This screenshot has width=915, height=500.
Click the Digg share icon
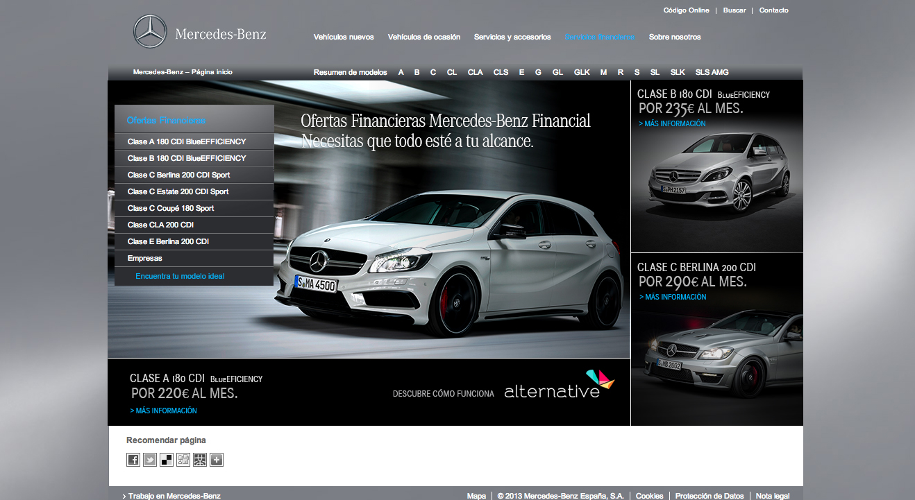(183, 460)
